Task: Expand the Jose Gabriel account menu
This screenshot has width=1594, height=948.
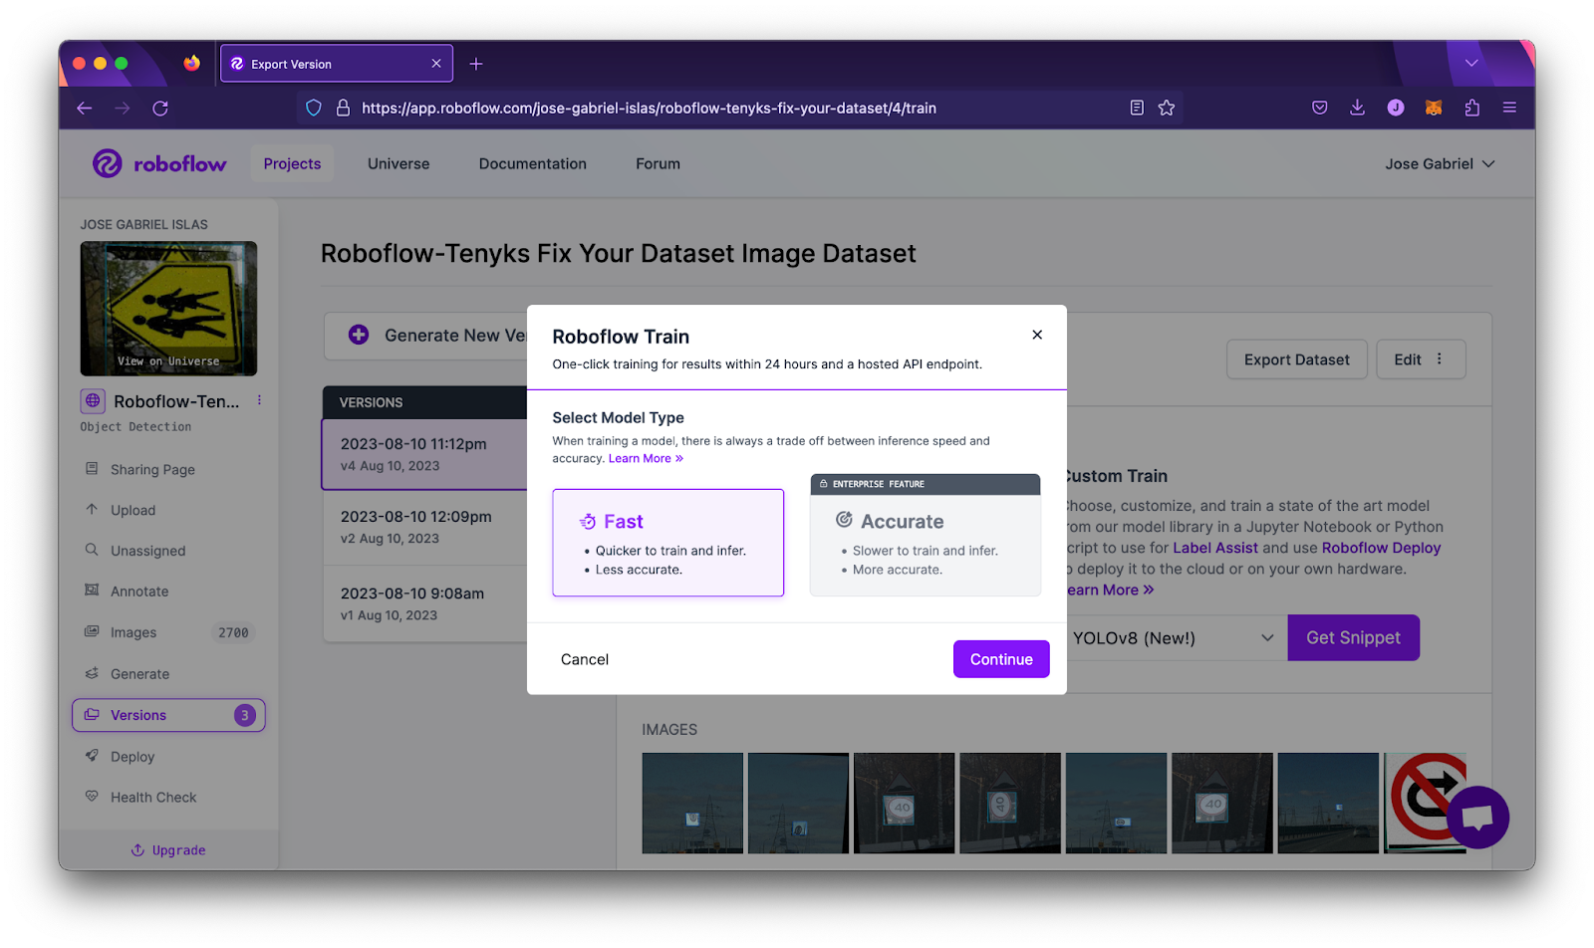Action: [1439, 163]
